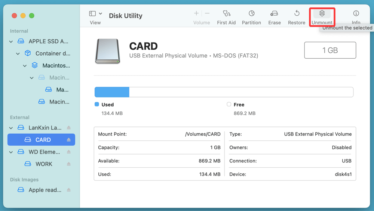Select the greyed Macin... snapshot volume
The height and width of the screenshot is (211, 374).
[x=59, y=78]
